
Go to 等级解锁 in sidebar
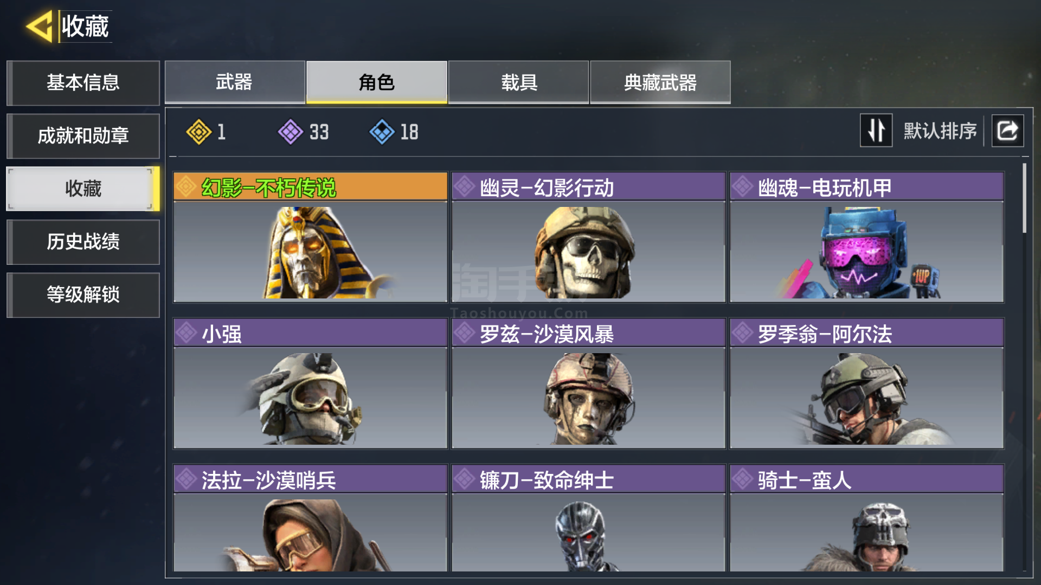83,295
